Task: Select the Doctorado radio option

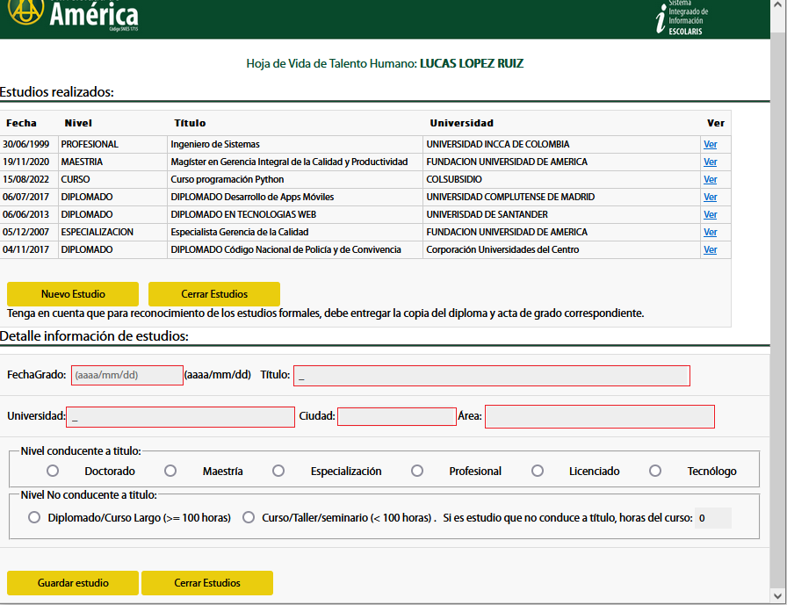Action: (53, 471)
